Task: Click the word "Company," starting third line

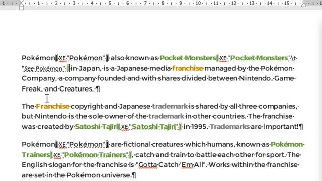Action: pos(39,78)
